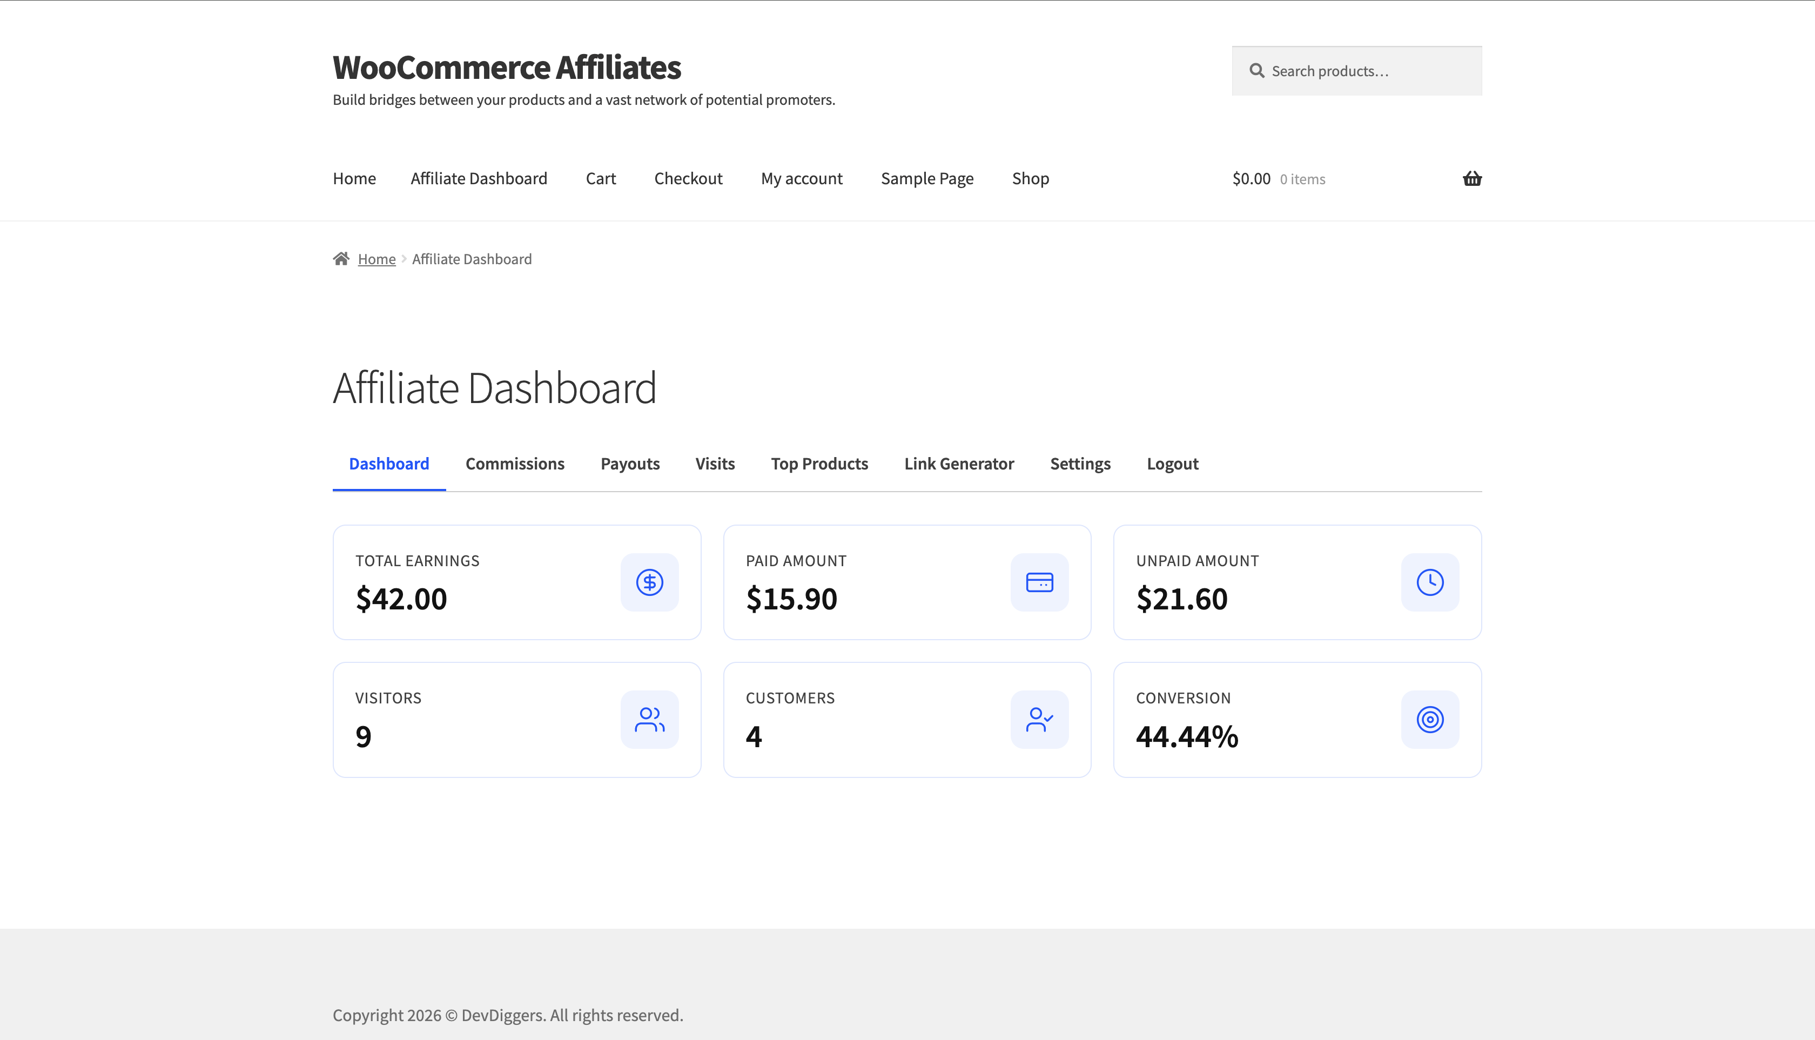Click the dollar icon on Total Earnings card
Screen dimensions: 1815x1040
(x=649, y=581)
